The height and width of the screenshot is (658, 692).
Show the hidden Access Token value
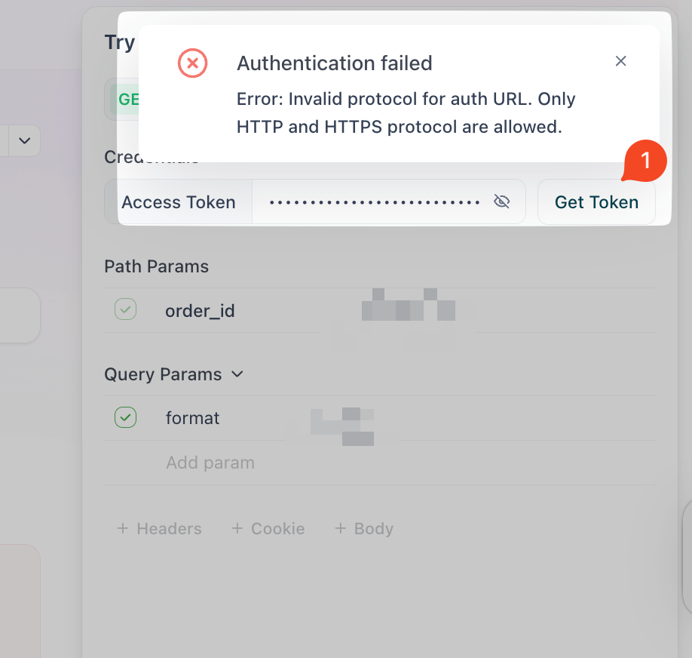tap(501, 201)
